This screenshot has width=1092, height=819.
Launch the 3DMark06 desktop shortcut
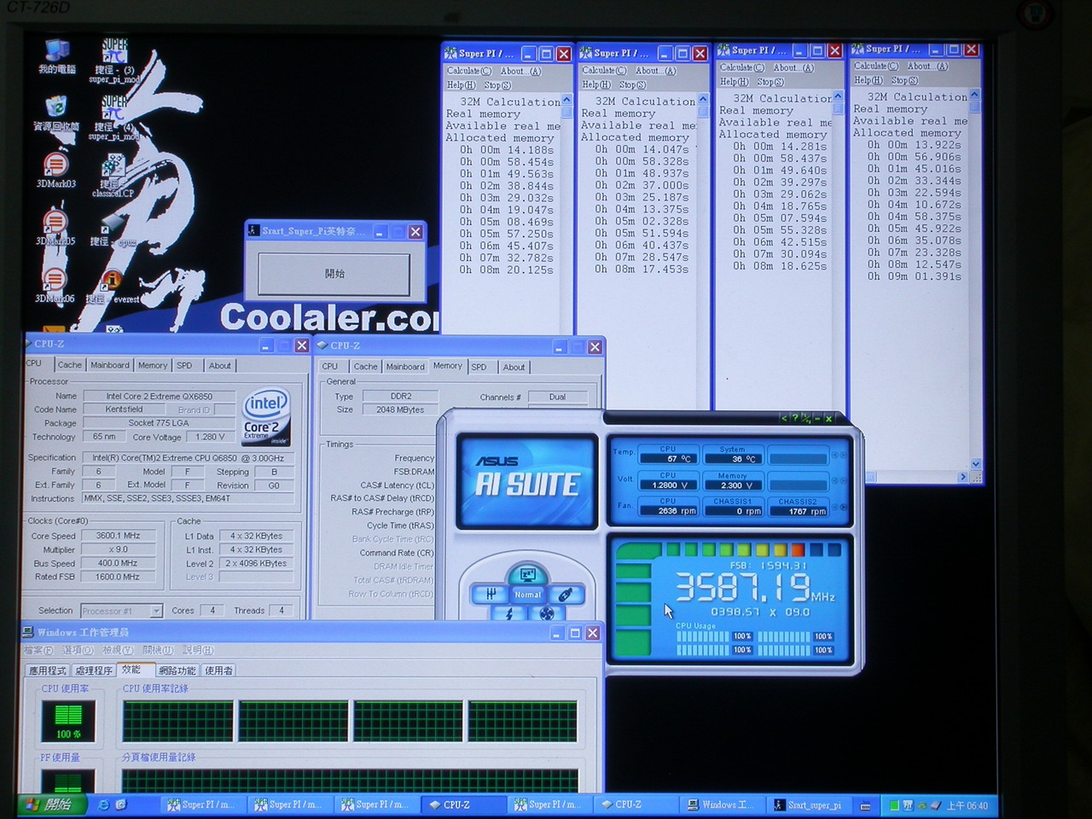(x=55, y=285)
